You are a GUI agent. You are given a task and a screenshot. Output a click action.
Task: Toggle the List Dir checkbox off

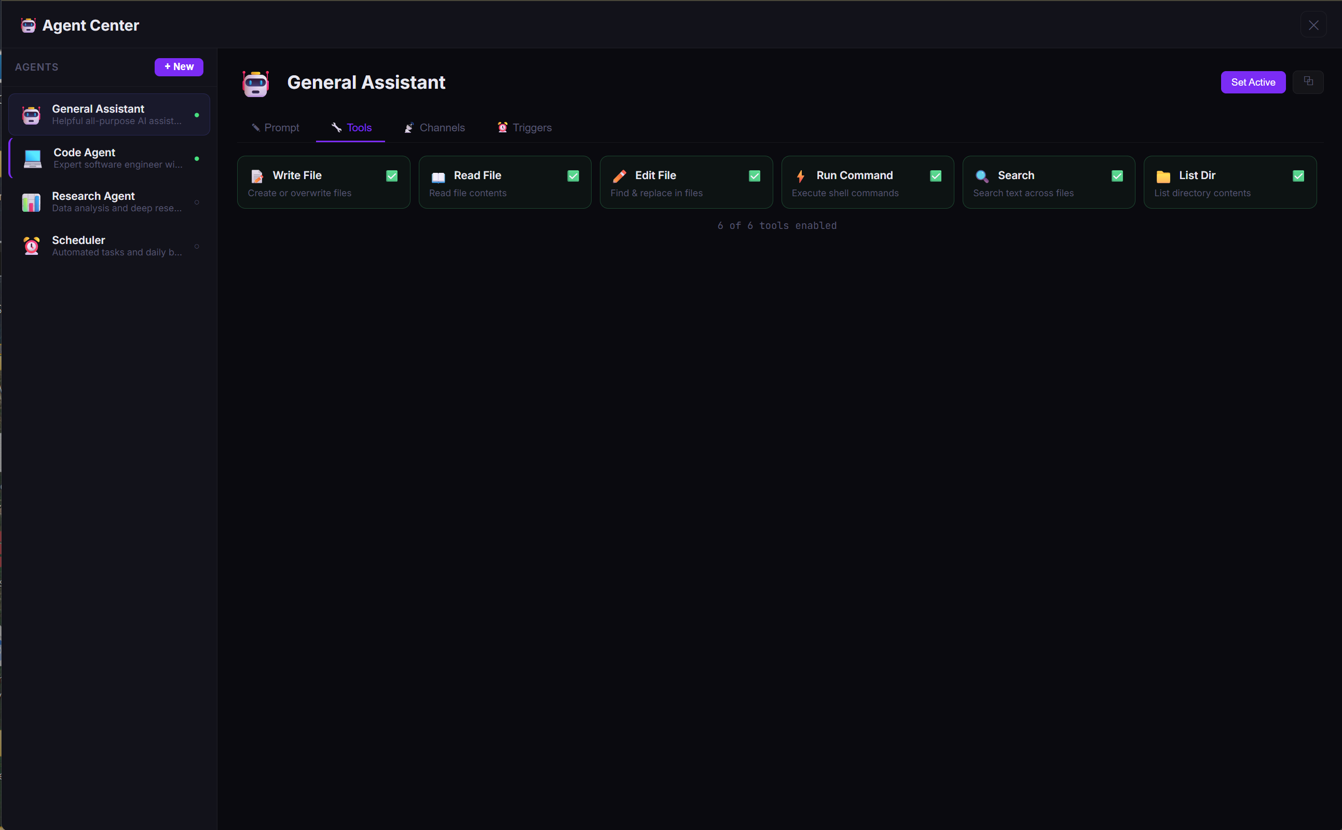(x=1298, y=175)
